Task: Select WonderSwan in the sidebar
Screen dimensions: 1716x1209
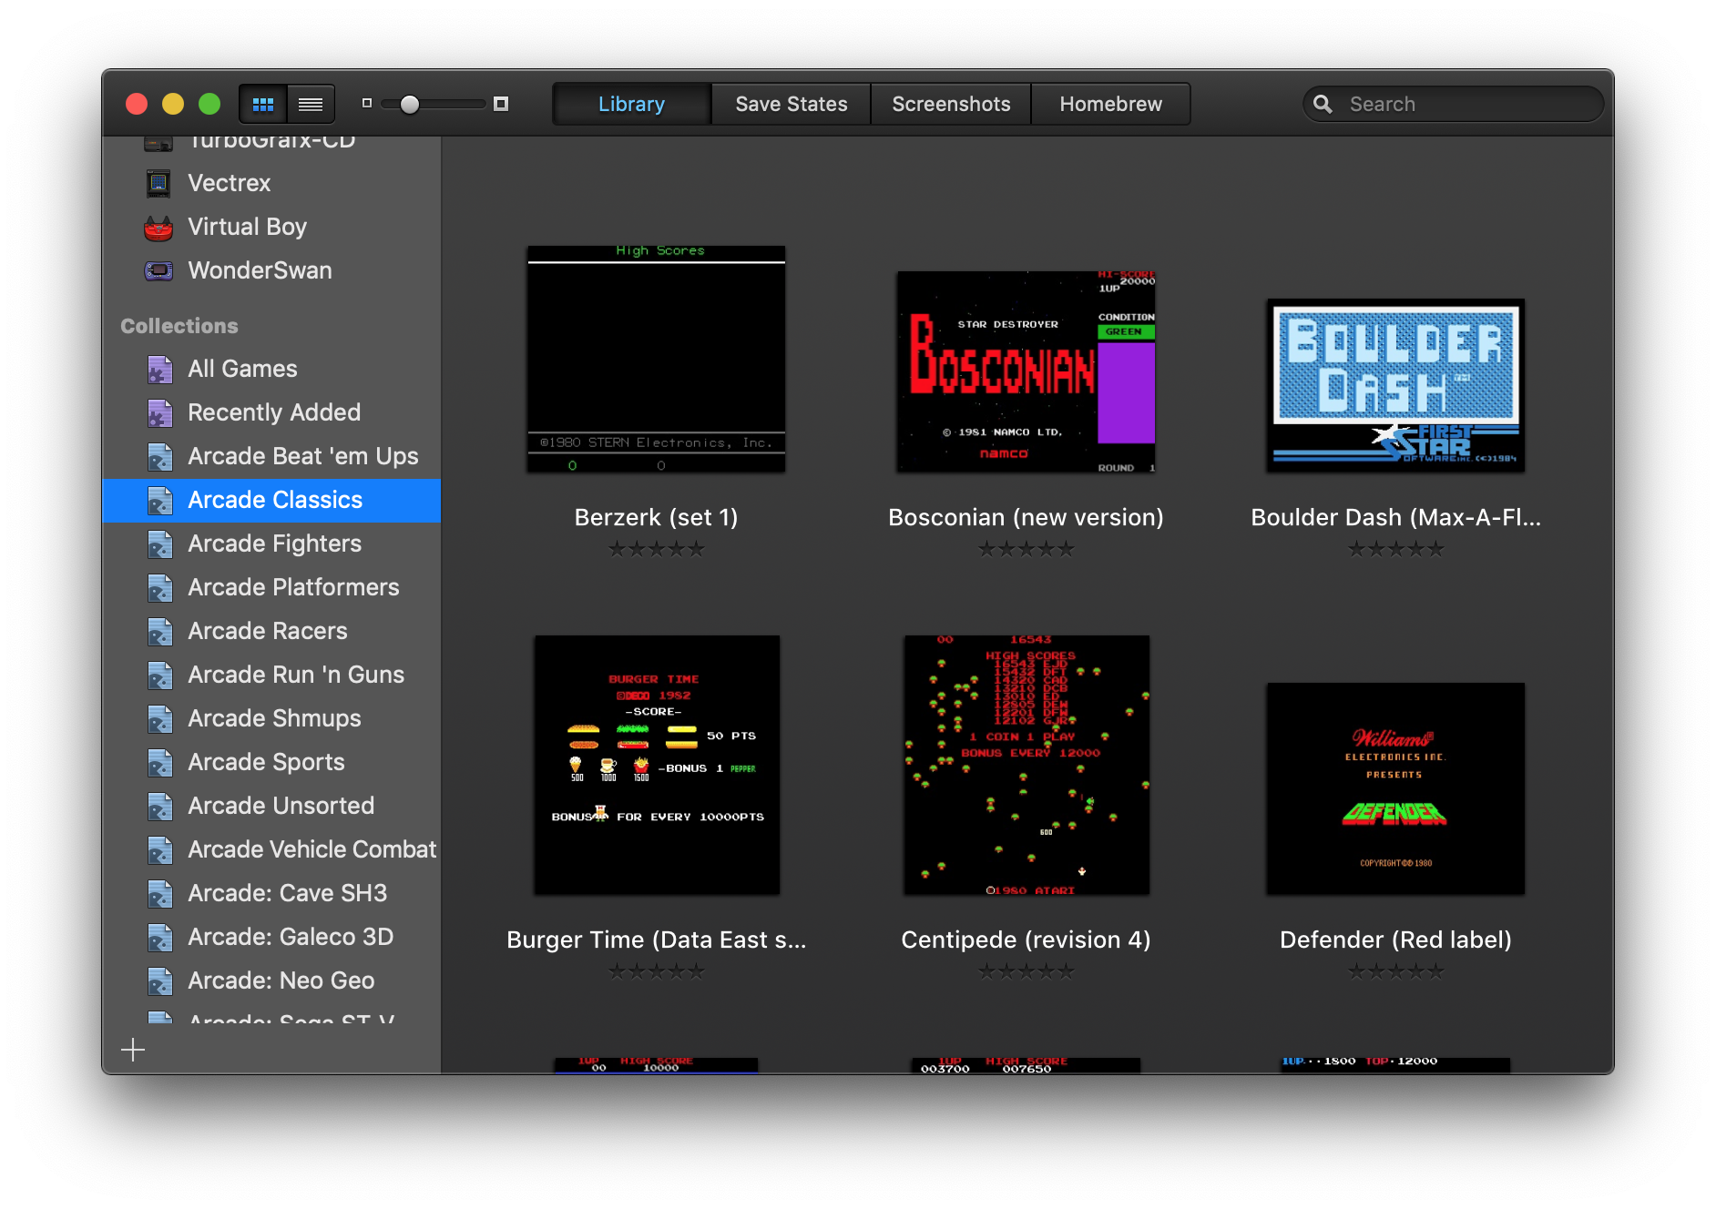Action: (x=259, y=270)
